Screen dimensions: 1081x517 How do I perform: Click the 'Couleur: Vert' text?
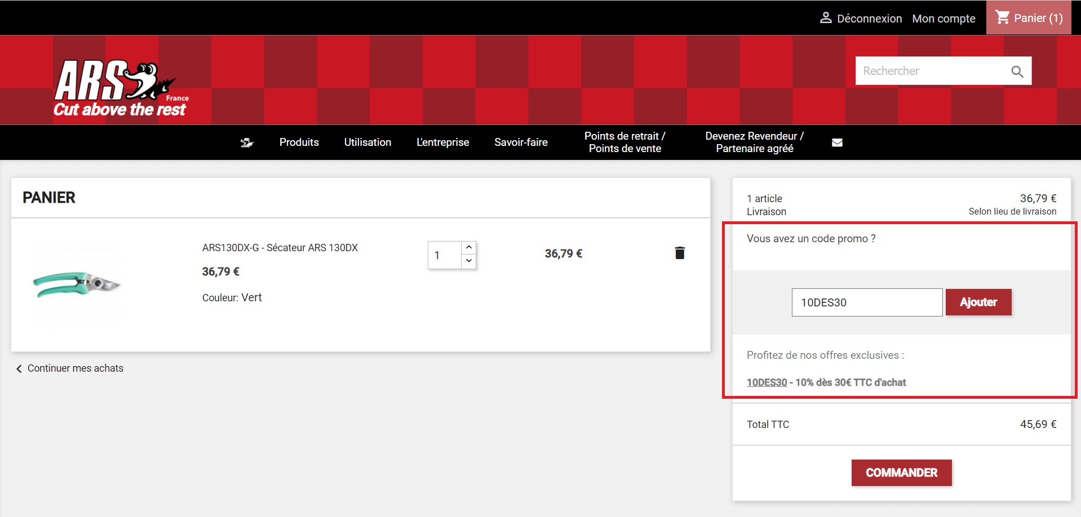pyautogui.click(x=232, y=298)
